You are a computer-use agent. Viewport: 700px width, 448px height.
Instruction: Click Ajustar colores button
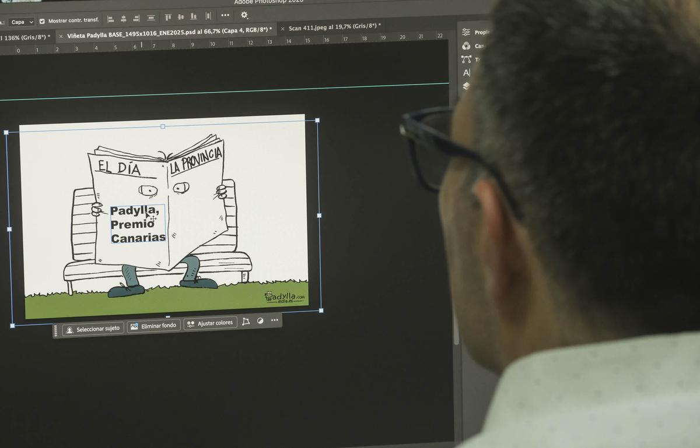tap(210, 323)
